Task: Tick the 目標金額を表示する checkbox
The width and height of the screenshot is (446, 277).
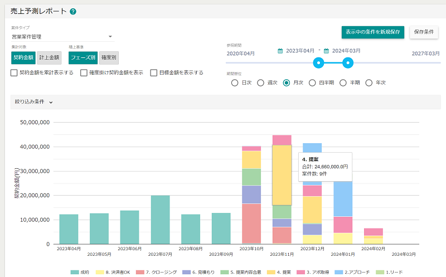Action: pyautogui.click(x=154, y=72)
